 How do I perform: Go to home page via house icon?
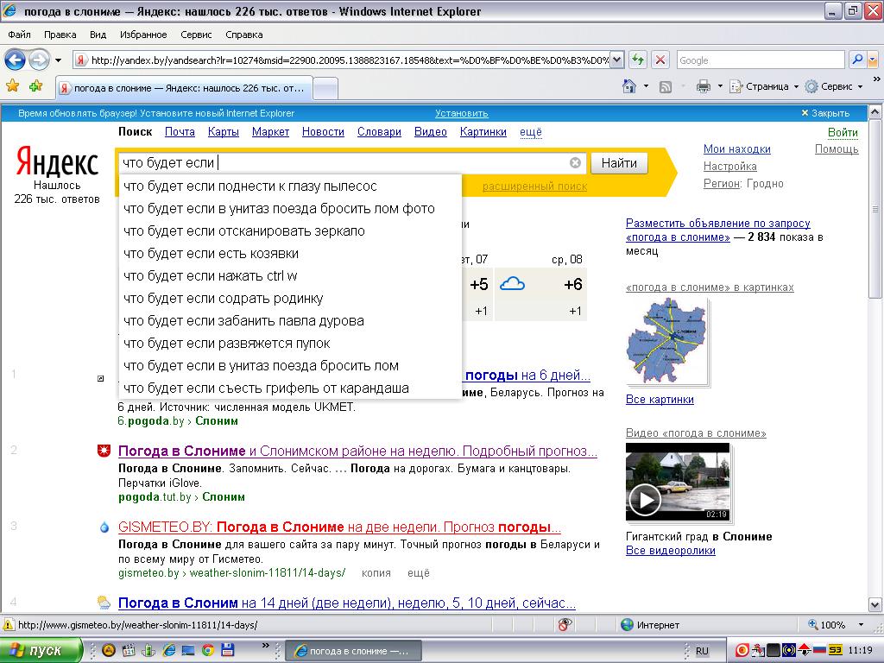point(628,86)
